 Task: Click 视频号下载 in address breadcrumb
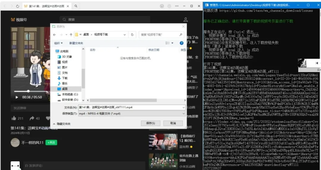point(101,34)
